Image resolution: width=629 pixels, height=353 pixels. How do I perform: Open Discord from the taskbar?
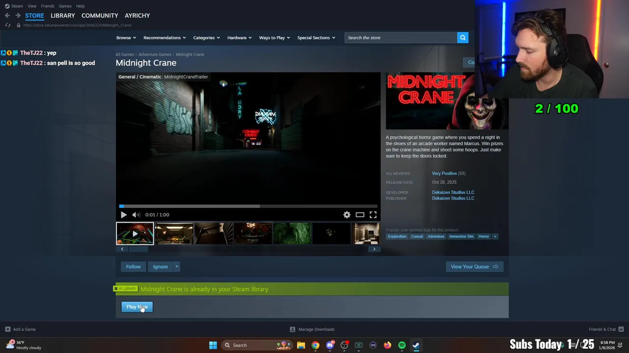point(330,345)
